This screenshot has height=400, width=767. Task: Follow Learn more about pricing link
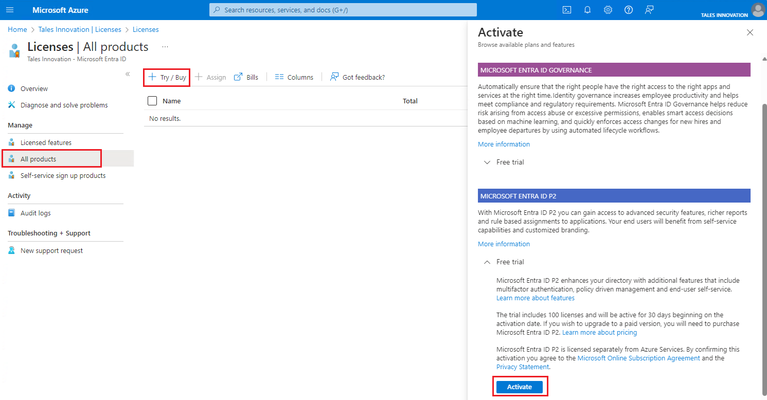599,332
